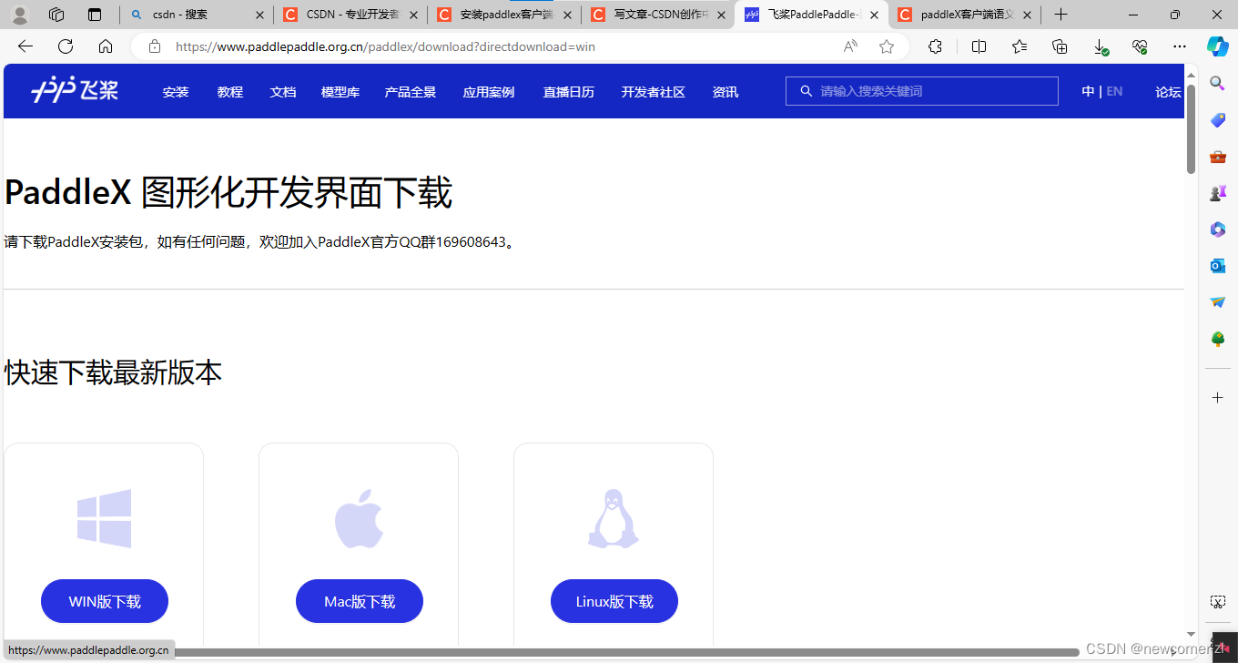Click the Read aloud icon in address bar
The height and width of the screenshot is (663, 1238).
click(x=850, y=46)
